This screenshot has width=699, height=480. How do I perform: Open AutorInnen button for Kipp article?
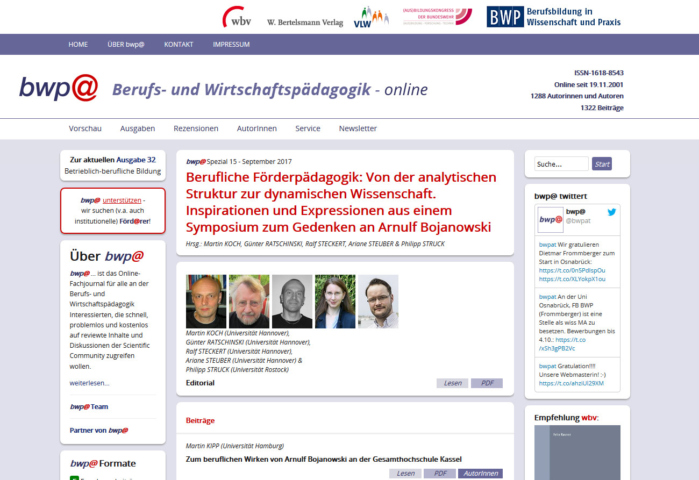480,474
